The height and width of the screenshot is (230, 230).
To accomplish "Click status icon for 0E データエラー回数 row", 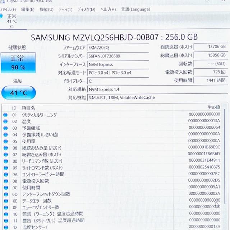I will [6, 201].
